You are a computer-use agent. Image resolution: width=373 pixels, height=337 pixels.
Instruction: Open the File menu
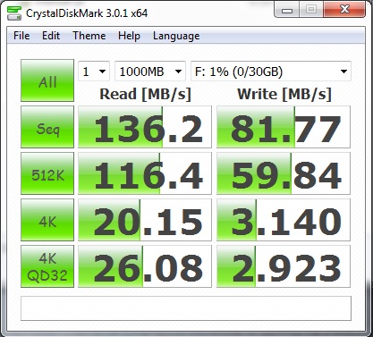21,36
